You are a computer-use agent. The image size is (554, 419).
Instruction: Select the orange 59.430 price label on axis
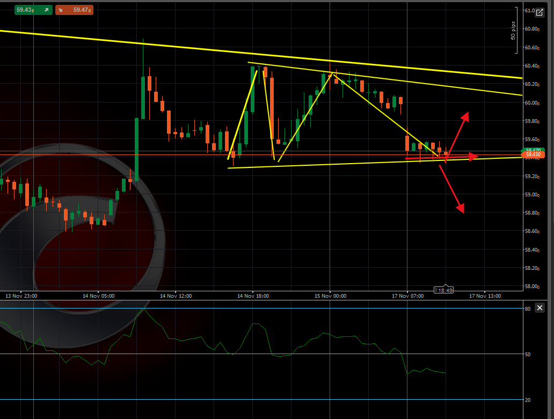click(x=533, y=155)
